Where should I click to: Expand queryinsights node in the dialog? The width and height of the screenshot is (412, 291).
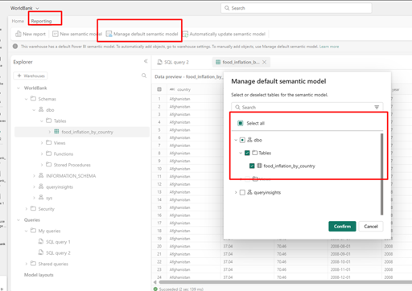(236, 192)
